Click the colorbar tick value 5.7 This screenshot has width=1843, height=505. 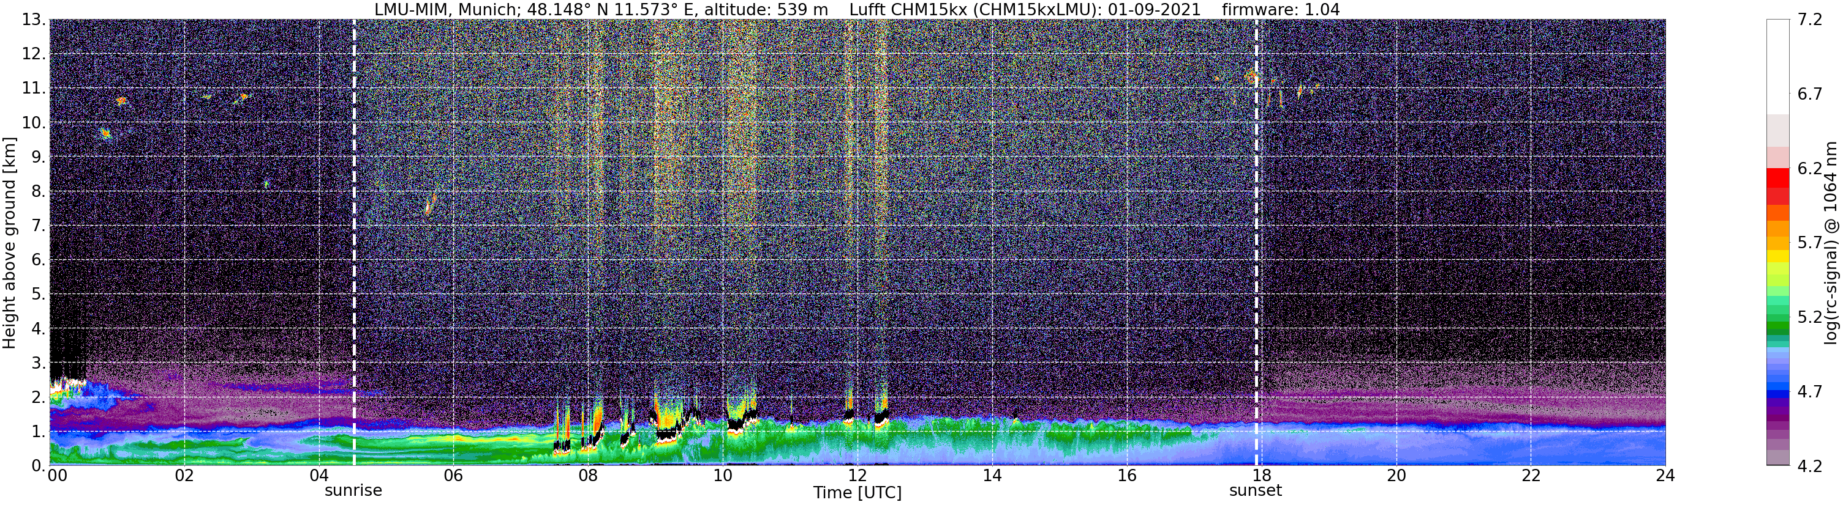pyautogui.click(x=1810, y=243)
